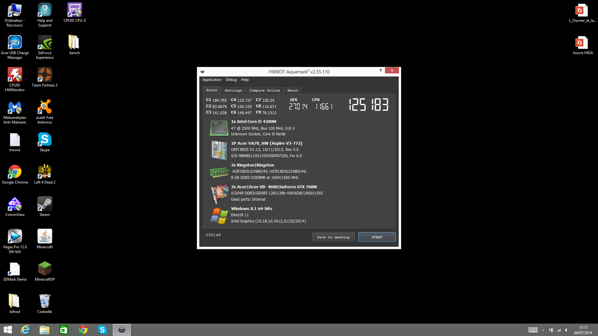Viewport: 598px width, 336px height.
Task: Click the C30146 code text
Action: pos(213,235)
